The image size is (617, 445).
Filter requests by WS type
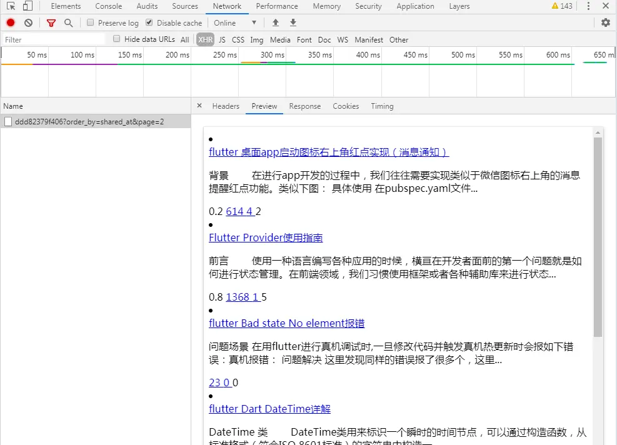(343, 40)
